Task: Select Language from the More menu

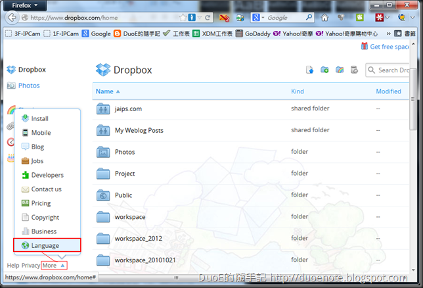Action: coord(47,245)
